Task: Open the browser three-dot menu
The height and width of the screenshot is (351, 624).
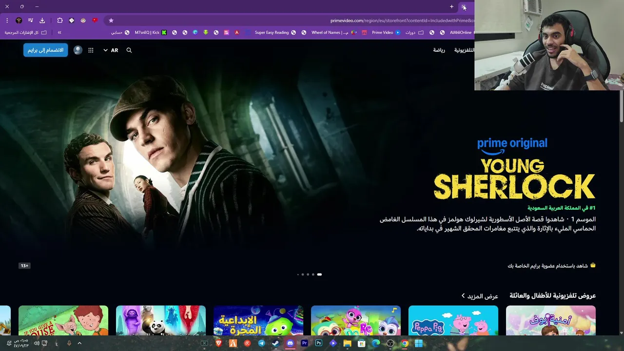Action: click(x=7, y=20)
